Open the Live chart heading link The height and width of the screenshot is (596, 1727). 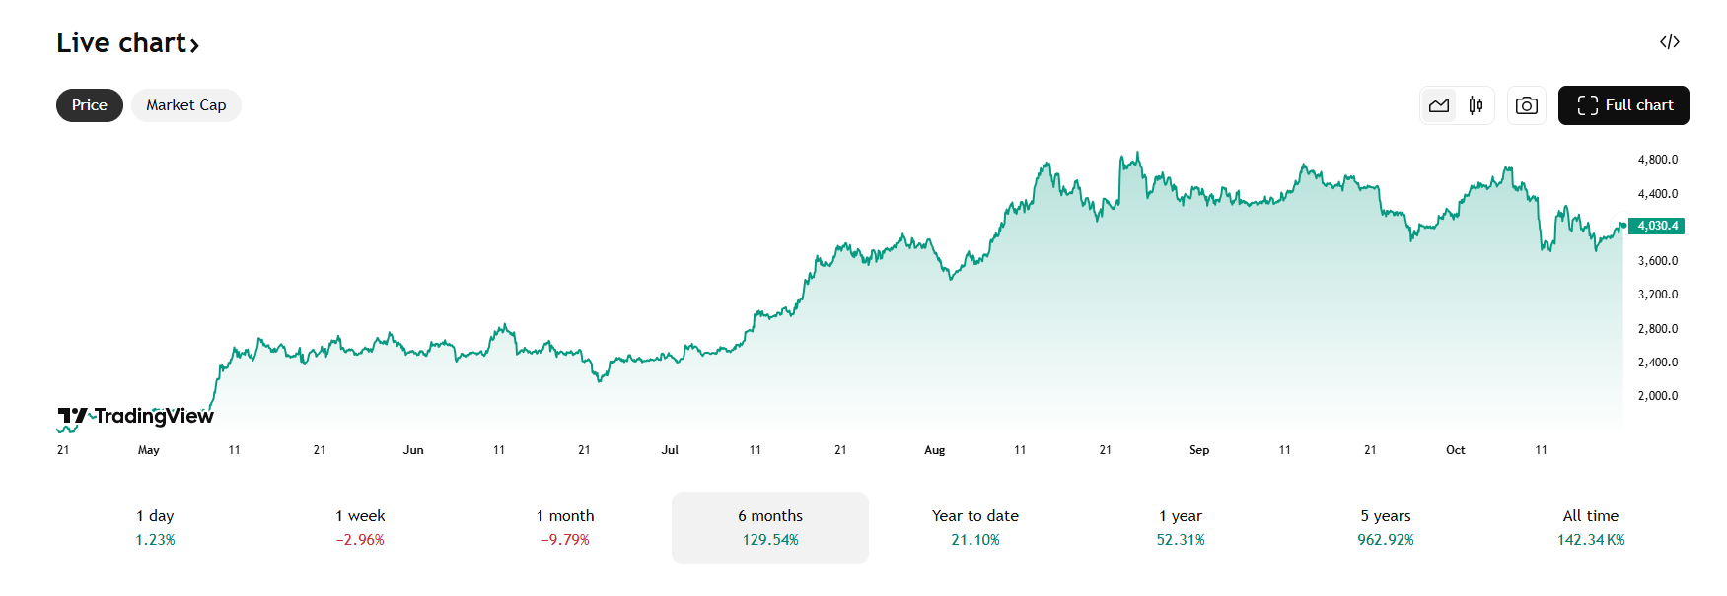coord(121,43)
